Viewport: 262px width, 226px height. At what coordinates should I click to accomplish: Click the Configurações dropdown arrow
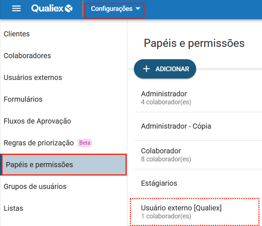coord(138,9)
